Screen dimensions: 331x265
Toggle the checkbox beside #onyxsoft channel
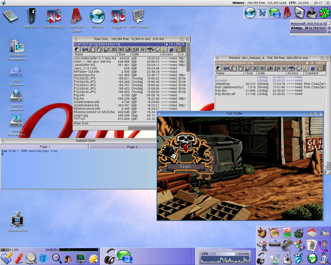click(x=329, y=23)
